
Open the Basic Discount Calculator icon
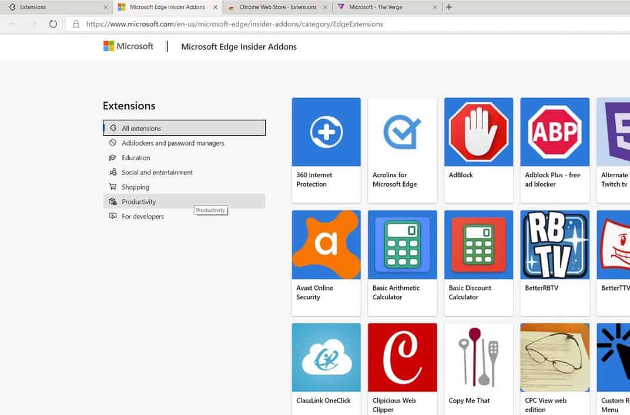[478, 245]
